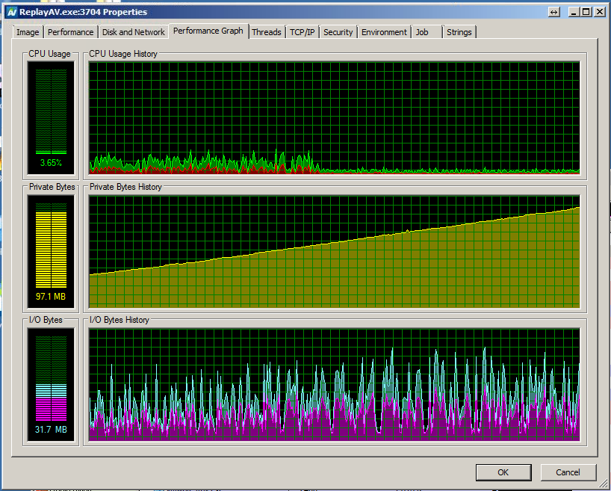The height and width of the screenshot is (491, 611).
Task: Click the CPU Usage meter gauge
Action: [51, 118]
